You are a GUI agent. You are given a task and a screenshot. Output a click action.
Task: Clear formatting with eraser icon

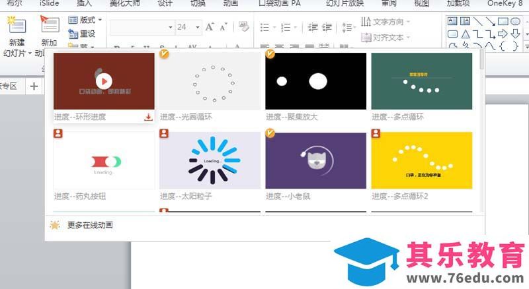tap(243, 26)
